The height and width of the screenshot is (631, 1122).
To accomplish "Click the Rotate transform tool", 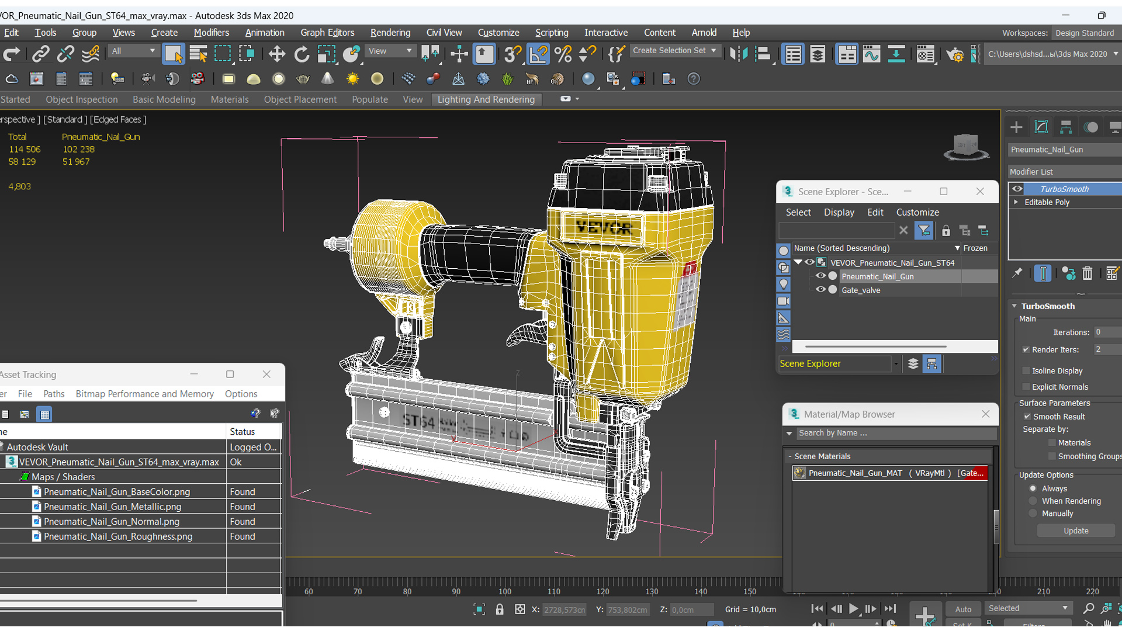I will pos(300,53).
